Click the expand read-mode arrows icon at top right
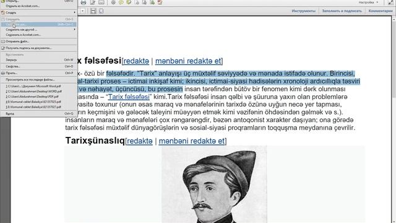Viewport: 396px width, 223px height. tap(390, 2)
